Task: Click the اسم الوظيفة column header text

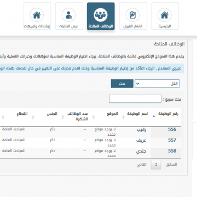Action: point(138,114)
